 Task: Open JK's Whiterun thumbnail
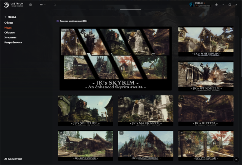coord(206,41)
